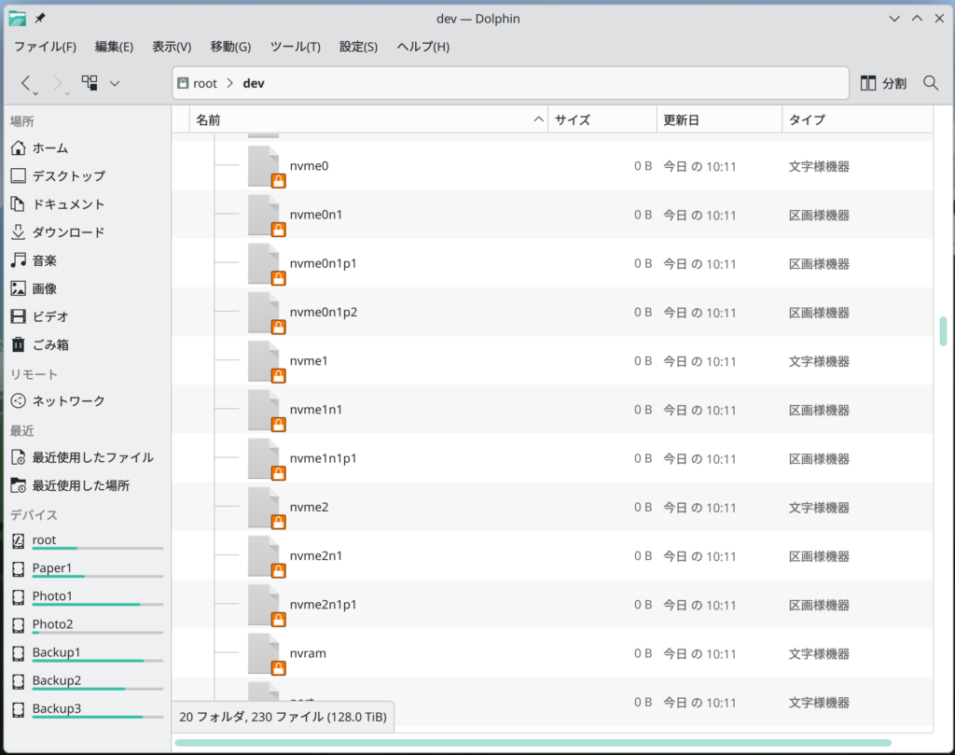Image resolution: width=955 pixels, height=755 pixels.
Task: Adjust the zoom slider in status bar
Action: [x=533, y=743]
